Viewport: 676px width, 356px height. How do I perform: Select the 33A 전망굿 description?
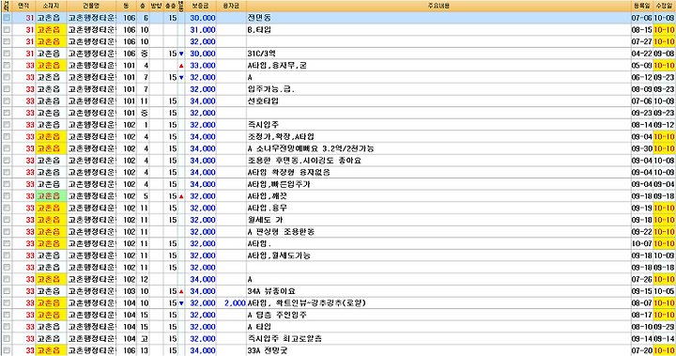pyautogui.click(x=268, y=350)
